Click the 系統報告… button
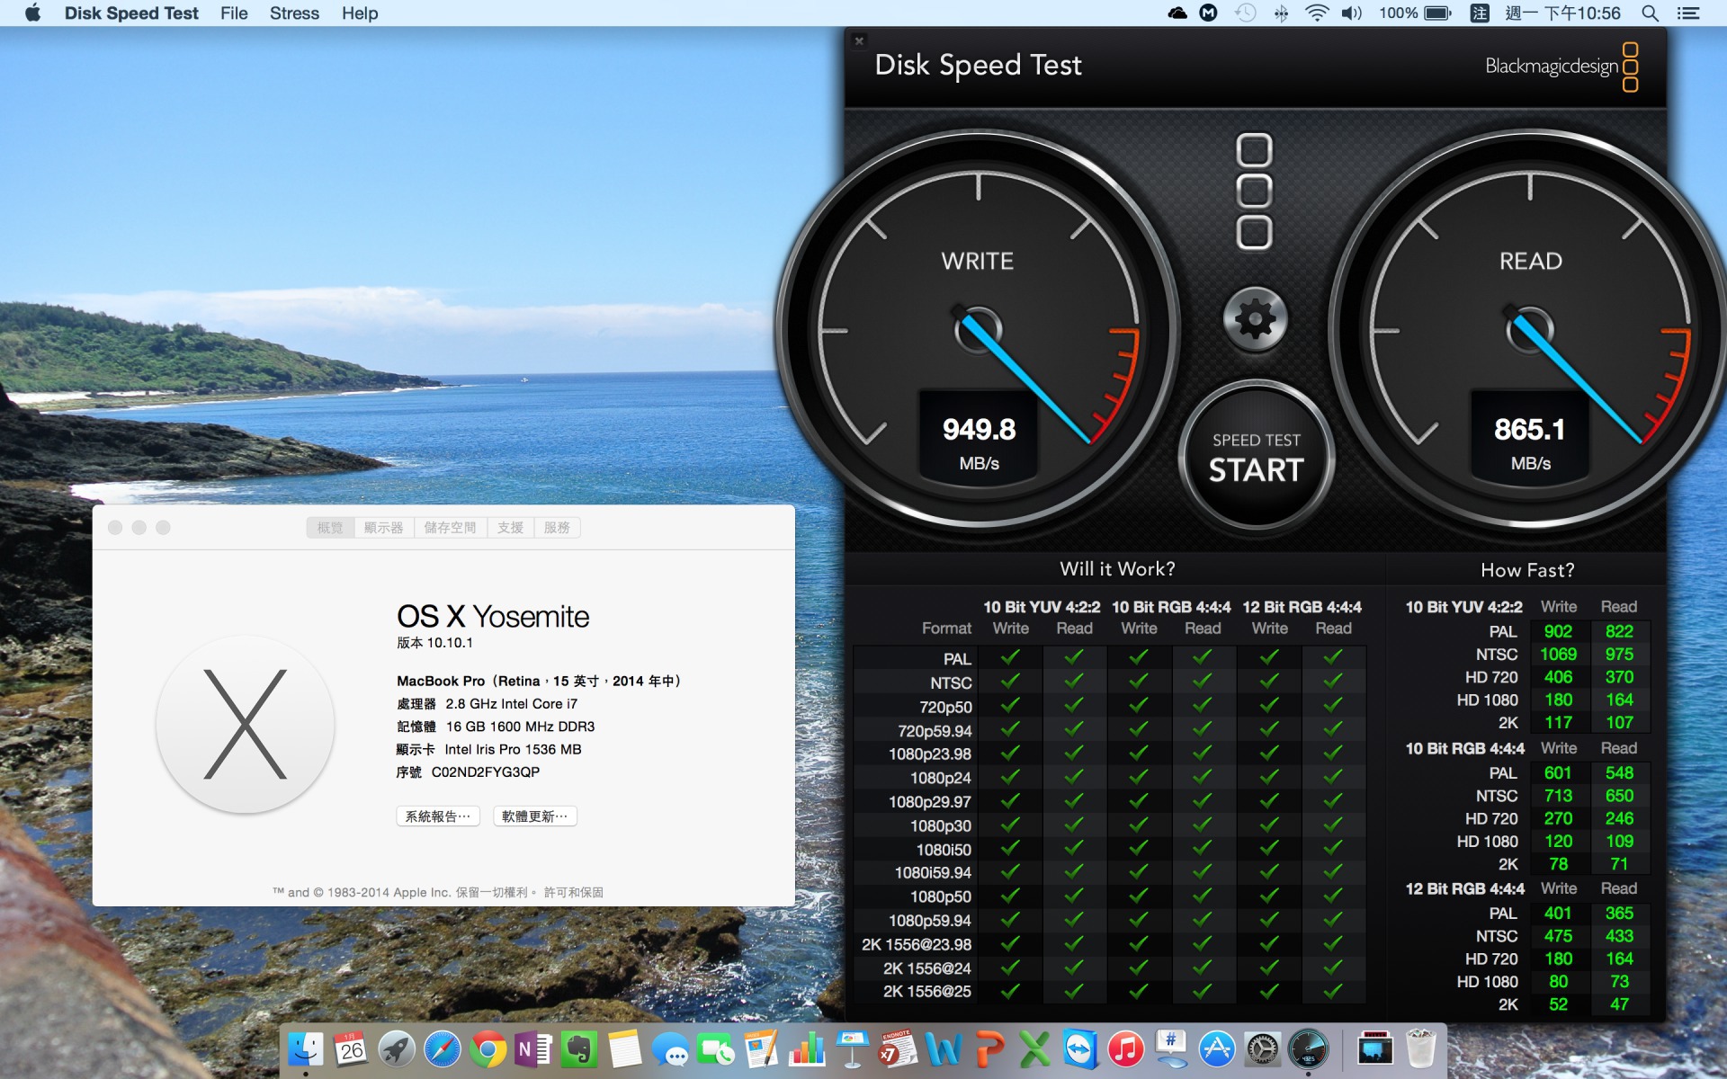The image size is (1727, 1079). 437,816
